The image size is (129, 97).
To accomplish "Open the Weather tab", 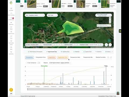I will pos(76,52).
